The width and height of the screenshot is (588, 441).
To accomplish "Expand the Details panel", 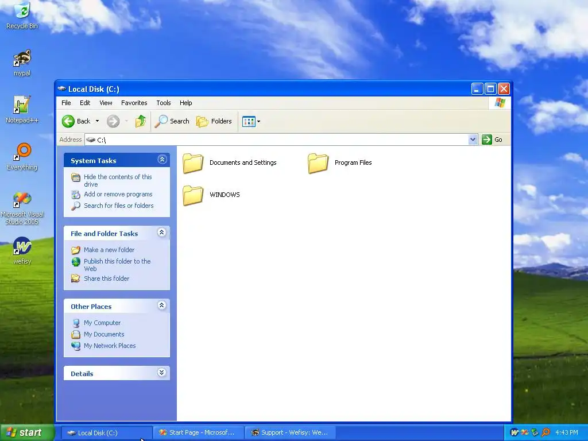I will (x=161, y=372).
